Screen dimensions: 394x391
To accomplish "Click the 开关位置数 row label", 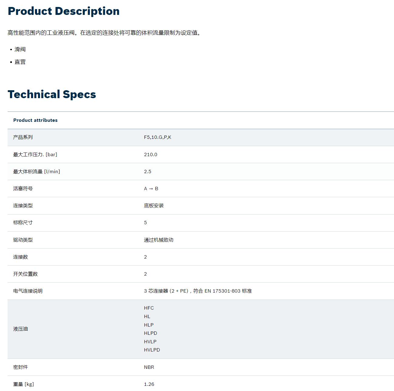I will 25,274.
